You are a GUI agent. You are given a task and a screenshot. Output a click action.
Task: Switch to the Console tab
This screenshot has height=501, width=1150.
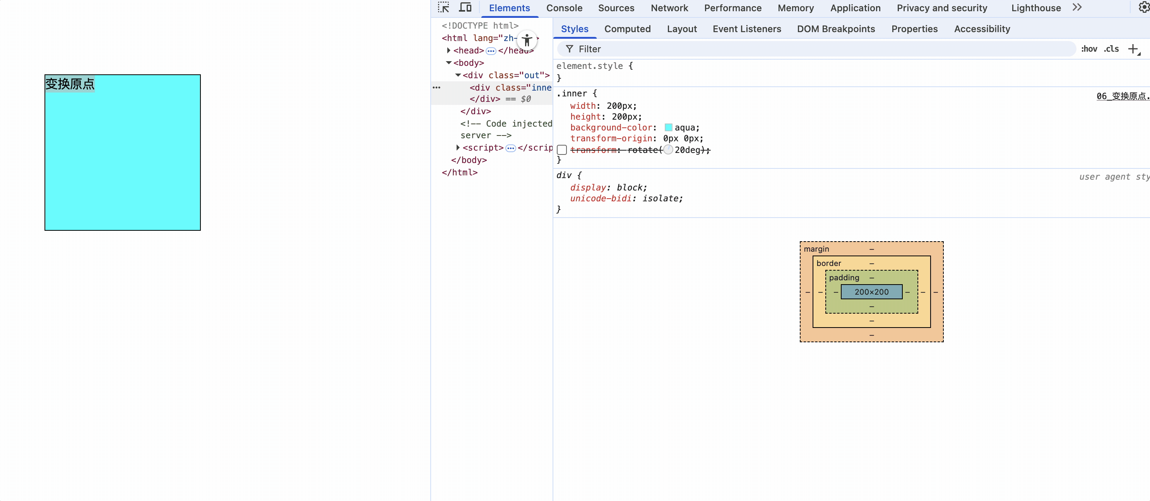(564, 8)
